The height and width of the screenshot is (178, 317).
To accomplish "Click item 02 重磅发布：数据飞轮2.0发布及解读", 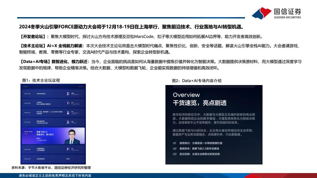I will 196,149.
